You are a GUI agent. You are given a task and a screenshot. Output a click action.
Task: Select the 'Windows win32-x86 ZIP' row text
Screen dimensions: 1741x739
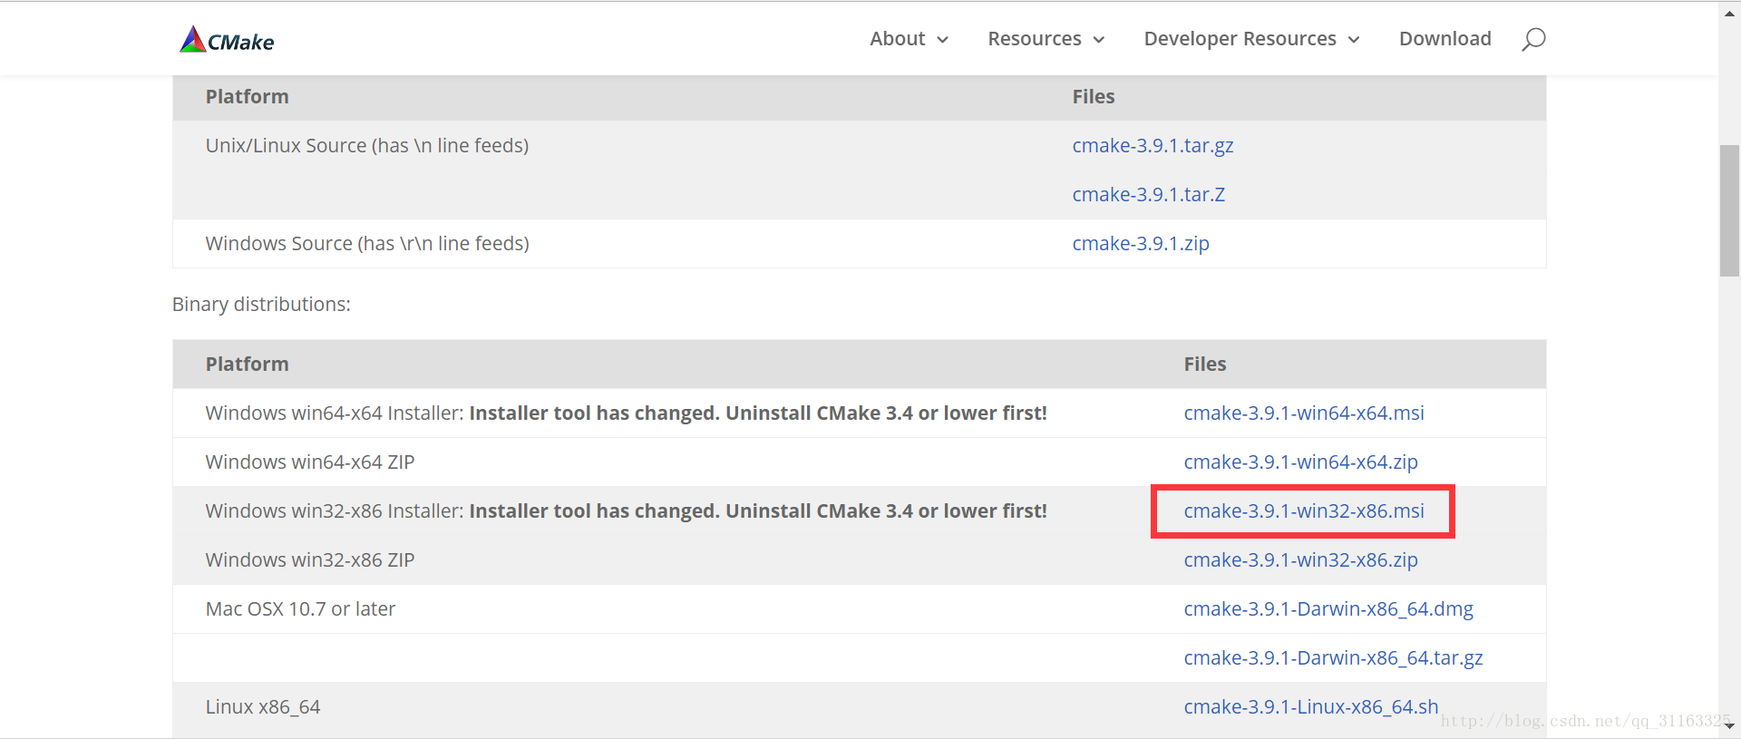310,560
